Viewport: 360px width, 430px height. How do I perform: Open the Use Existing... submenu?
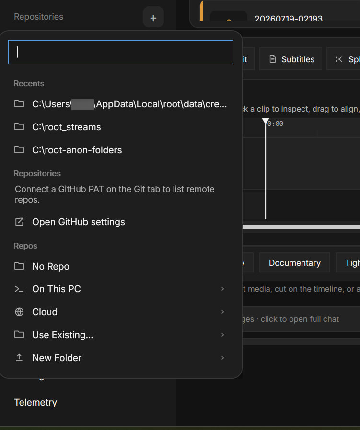(x=120, y=335)
